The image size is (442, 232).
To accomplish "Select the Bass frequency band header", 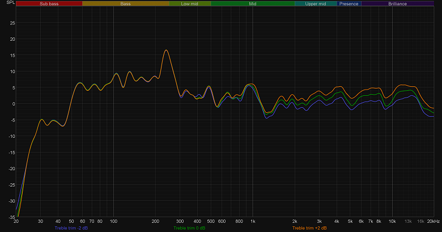I will [x=126, y=3].
